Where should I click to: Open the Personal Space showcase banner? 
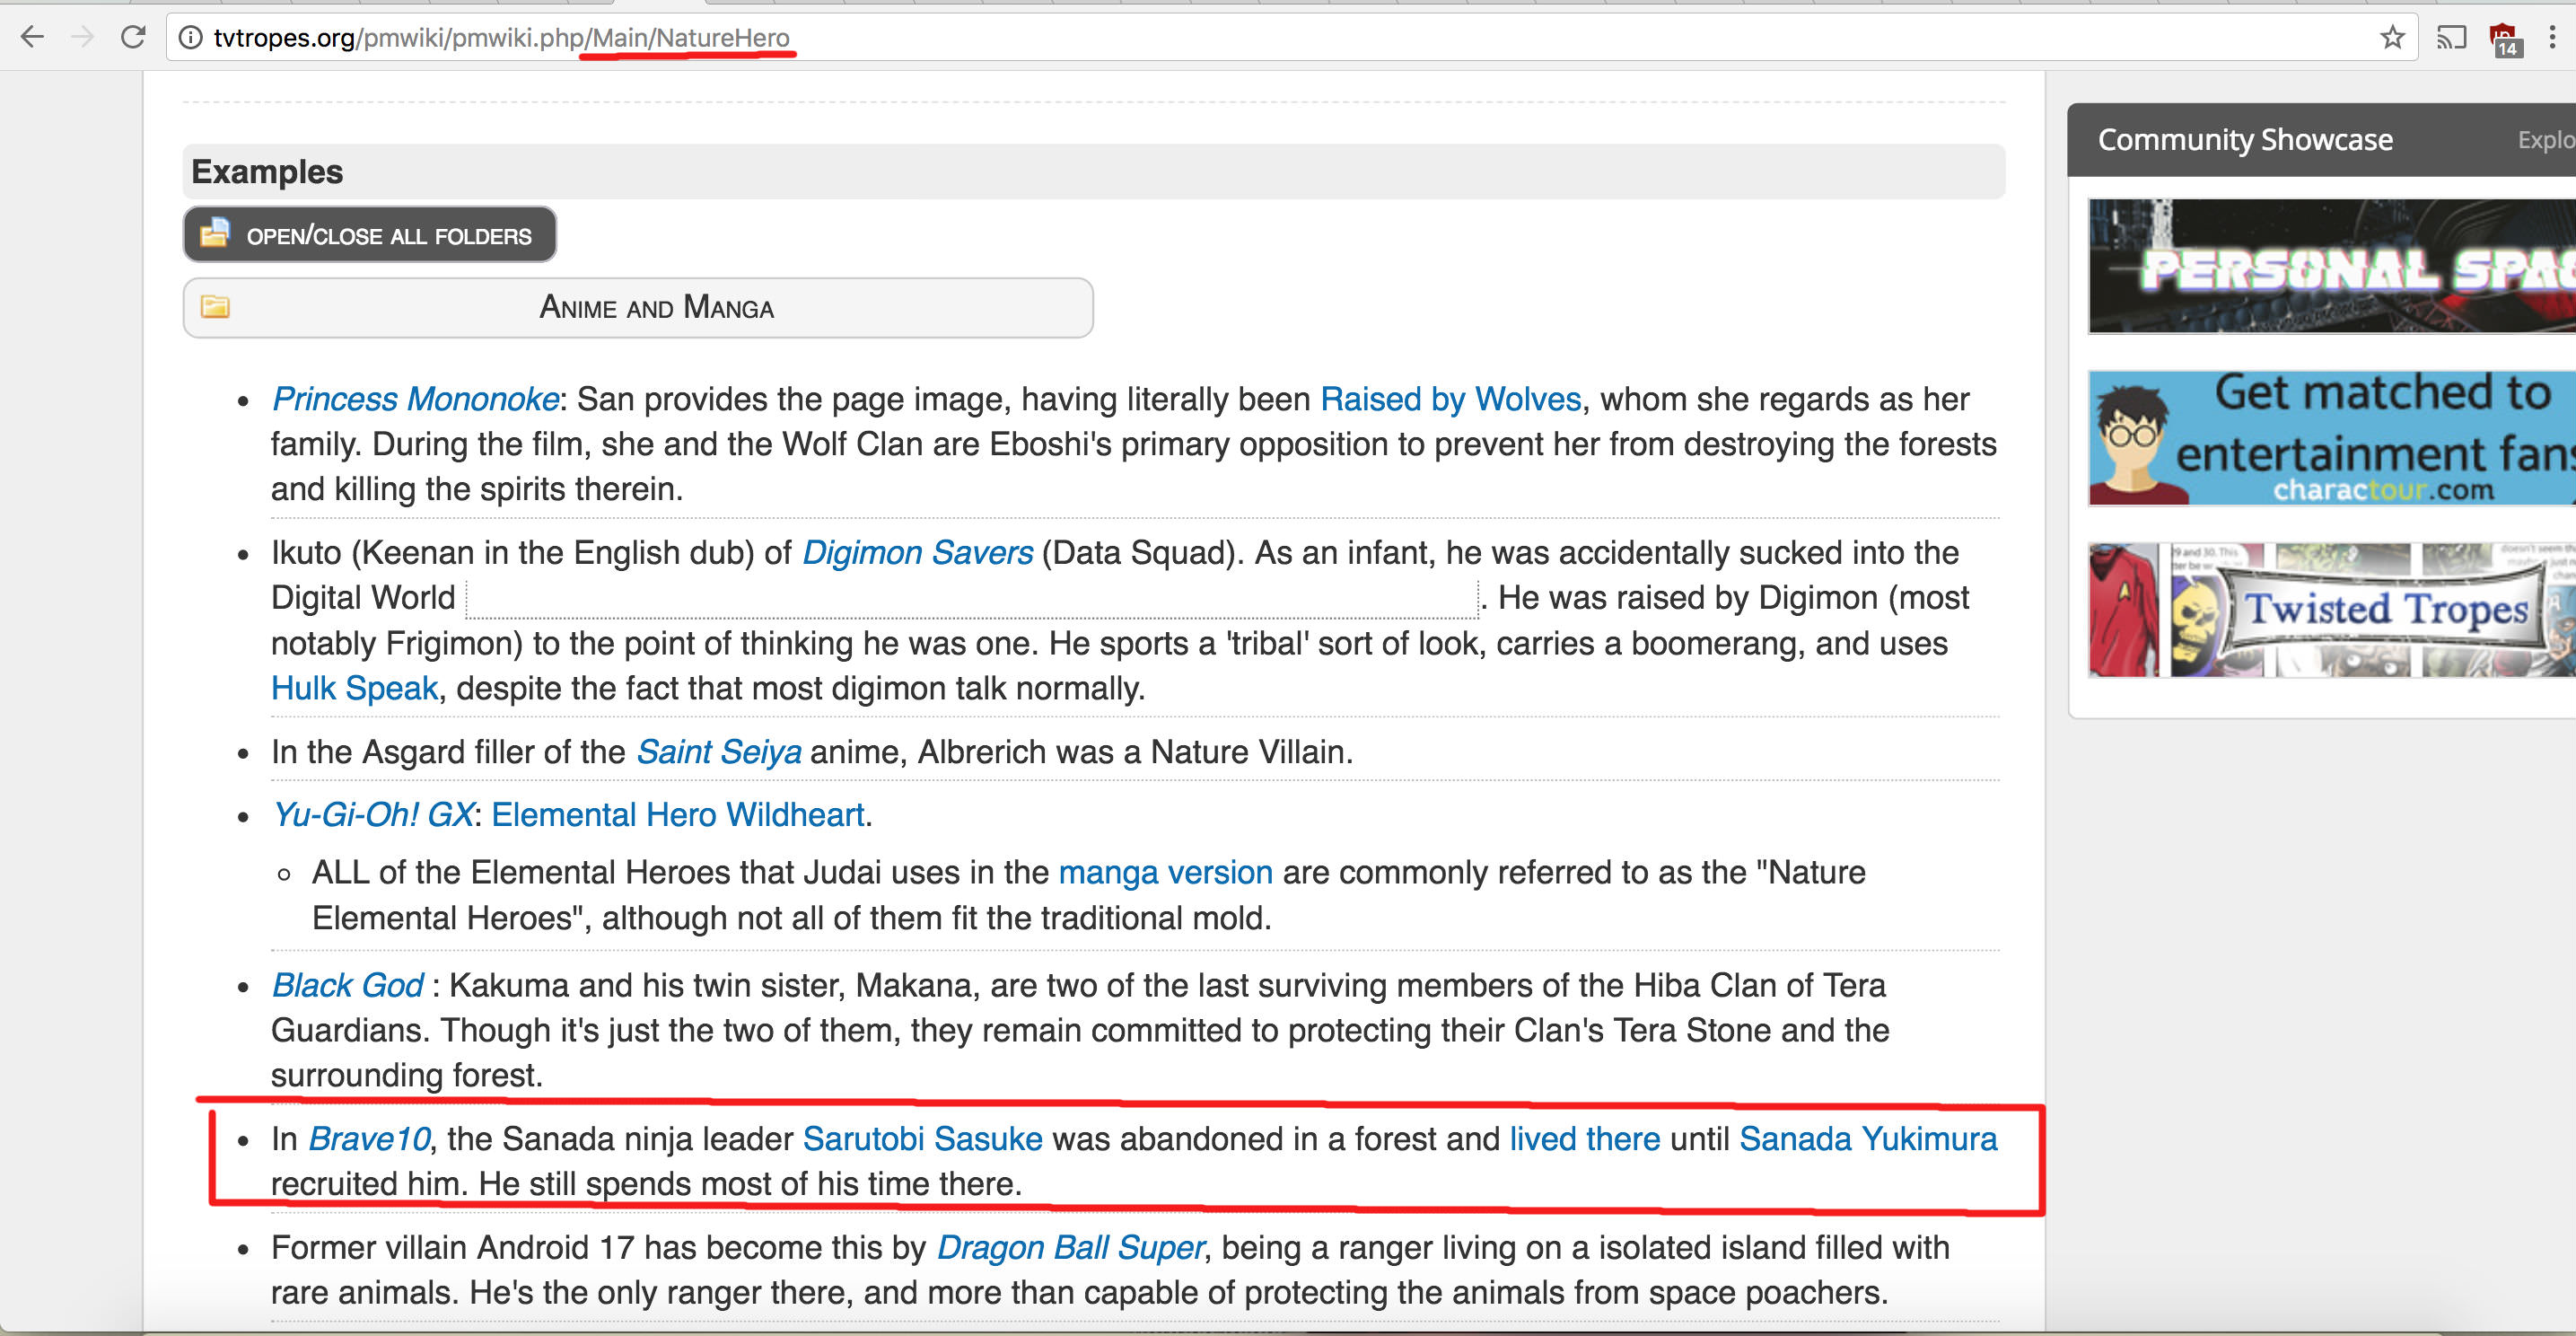coord(2331,266)
